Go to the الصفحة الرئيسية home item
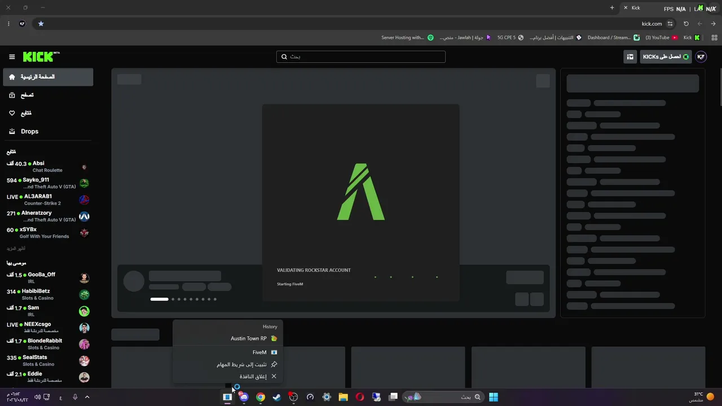 coord(48,77)
